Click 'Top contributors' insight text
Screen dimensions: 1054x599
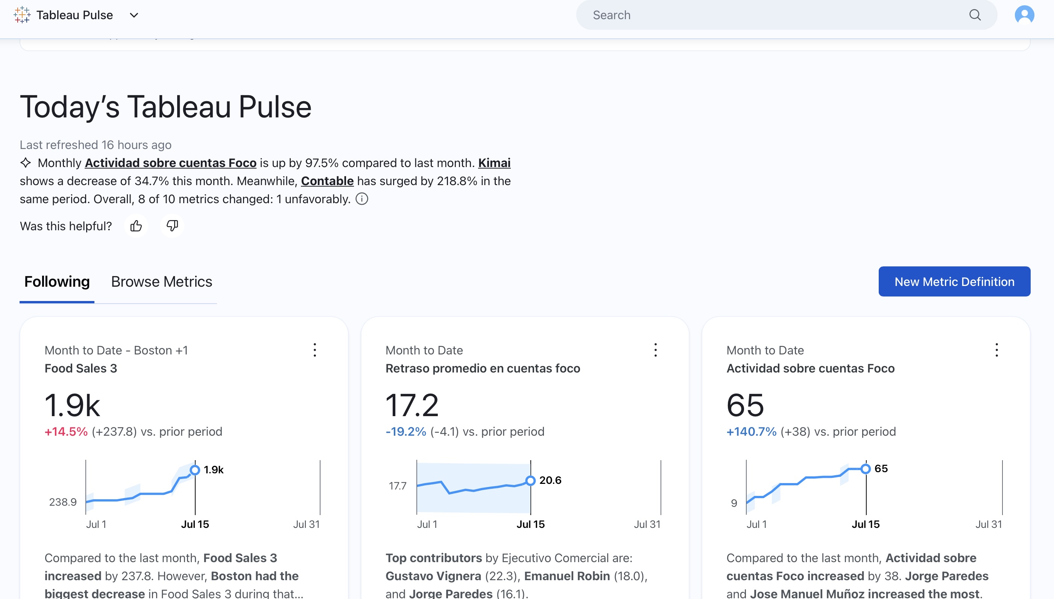click(433, 558)
